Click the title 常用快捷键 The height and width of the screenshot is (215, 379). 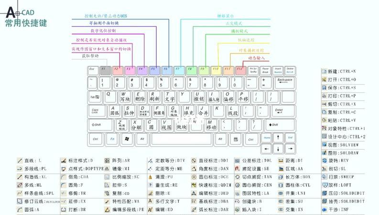26,23
